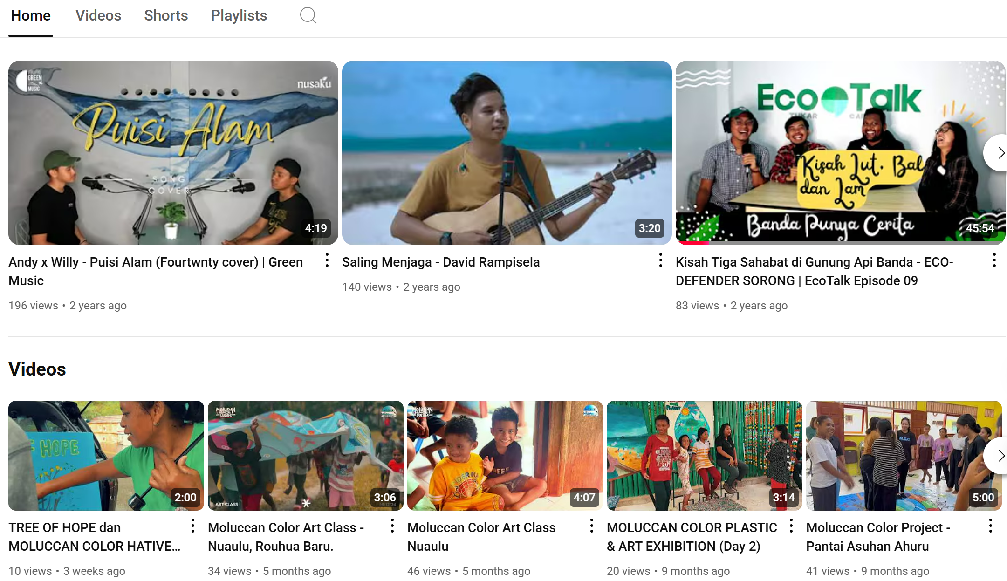This screenshot has width=1007, height=581.
Task: Play the Puisi Alam song cover thumbnail
Action: click(x=173, y=153)
